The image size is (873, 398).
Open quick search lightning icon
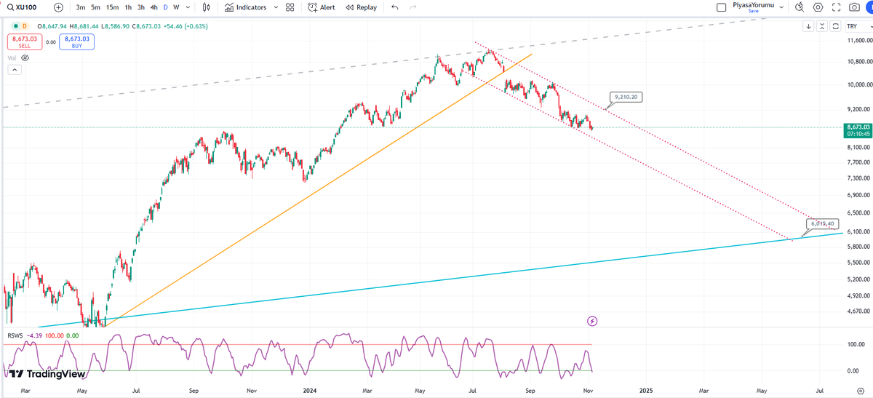tap(800, 7)
